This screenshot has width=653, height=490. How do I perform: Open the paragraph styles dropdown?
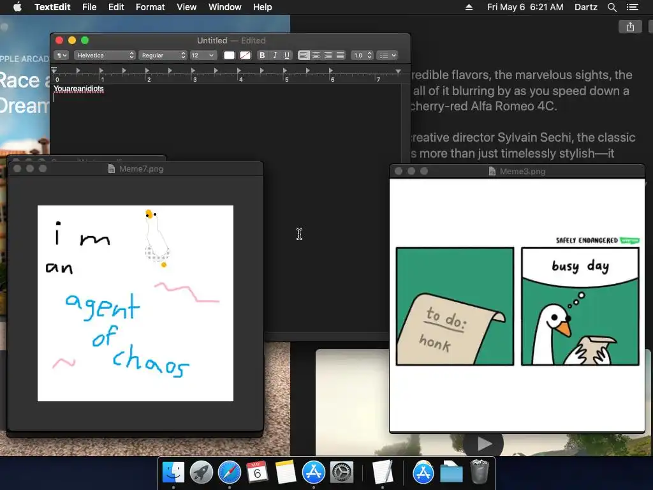[61, 56]
